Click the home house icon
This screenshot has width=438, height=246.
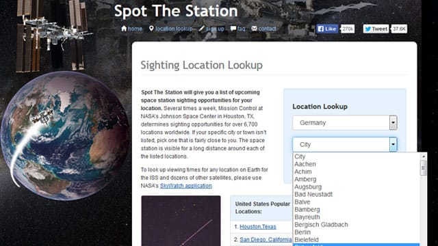pos(124,28)
